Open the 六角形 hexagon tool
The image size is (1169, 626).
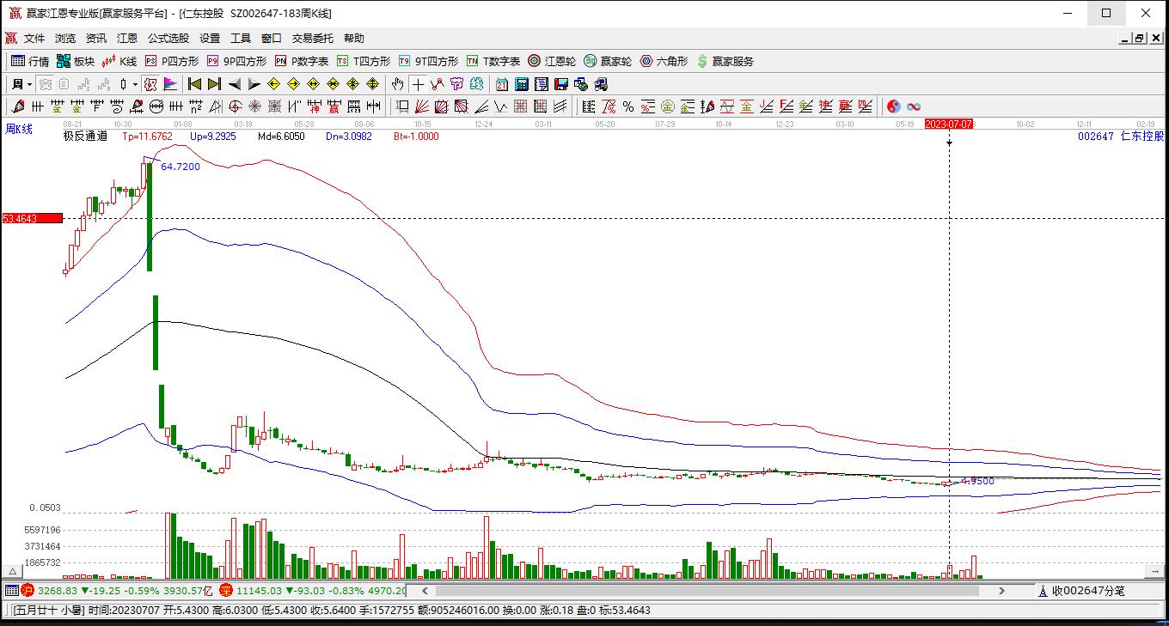pos(664,61)
